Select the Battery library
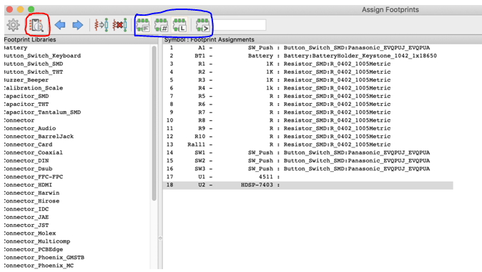The image size is (482, 272). tap(16, 48)
